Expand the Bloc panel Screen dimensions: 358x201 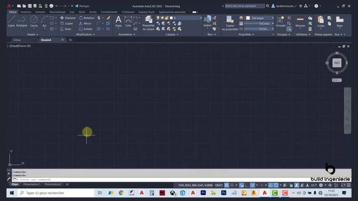tap(211, 35)
